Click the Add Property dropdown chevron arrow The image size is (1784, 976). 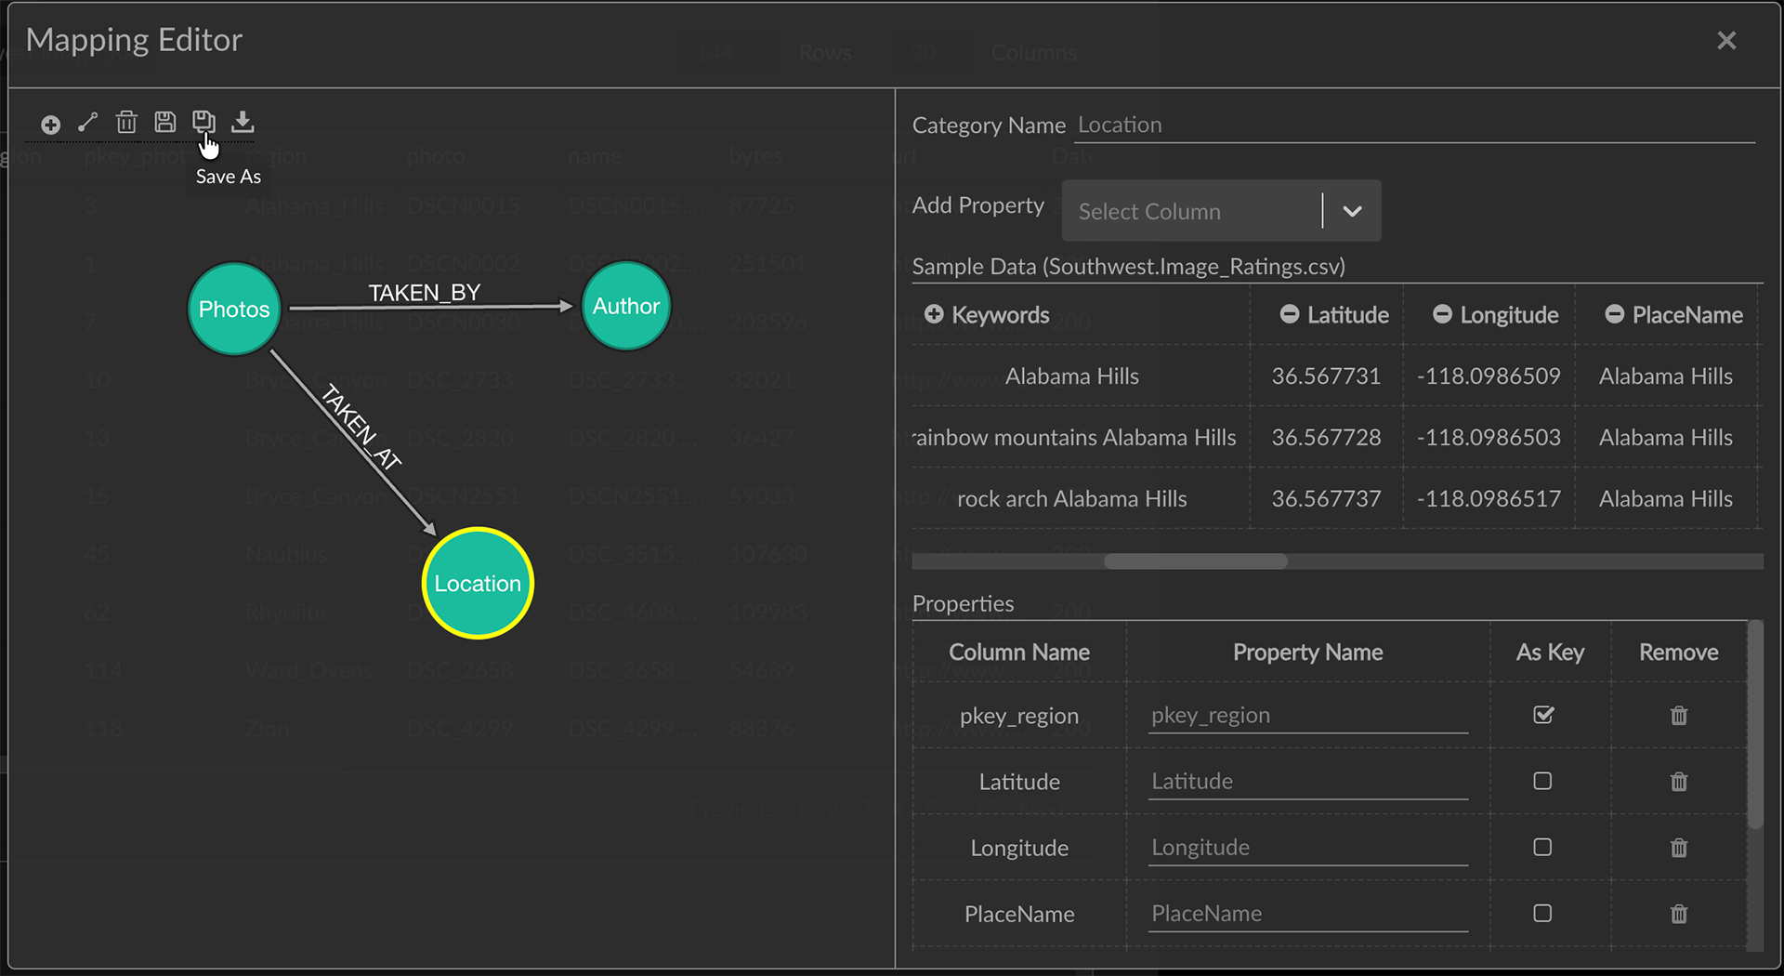pyautogui.click(x=1352, y=212)
